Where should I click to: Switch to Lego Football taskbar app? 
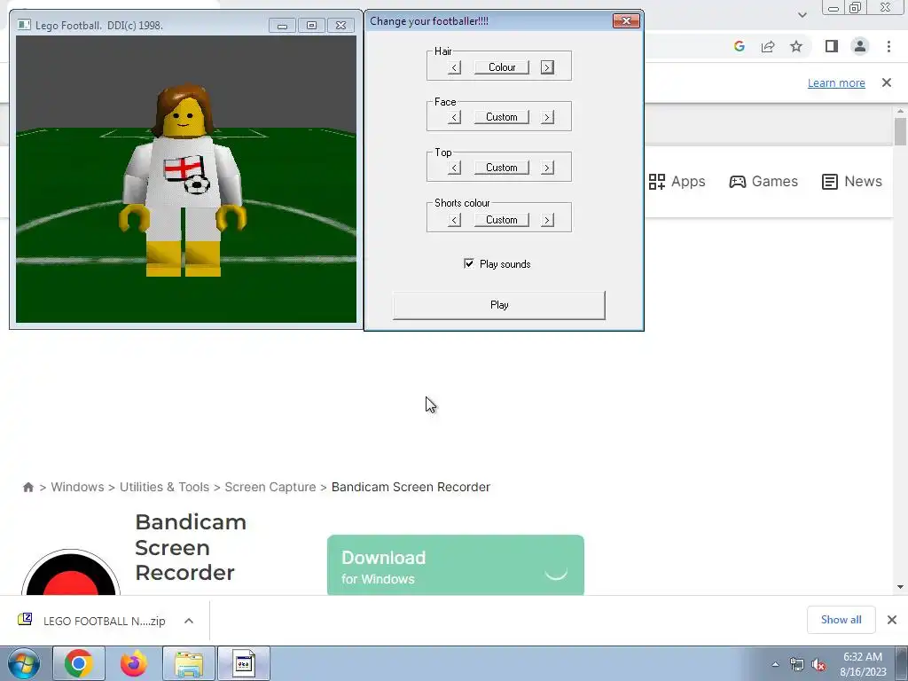[x=244, y=663]
